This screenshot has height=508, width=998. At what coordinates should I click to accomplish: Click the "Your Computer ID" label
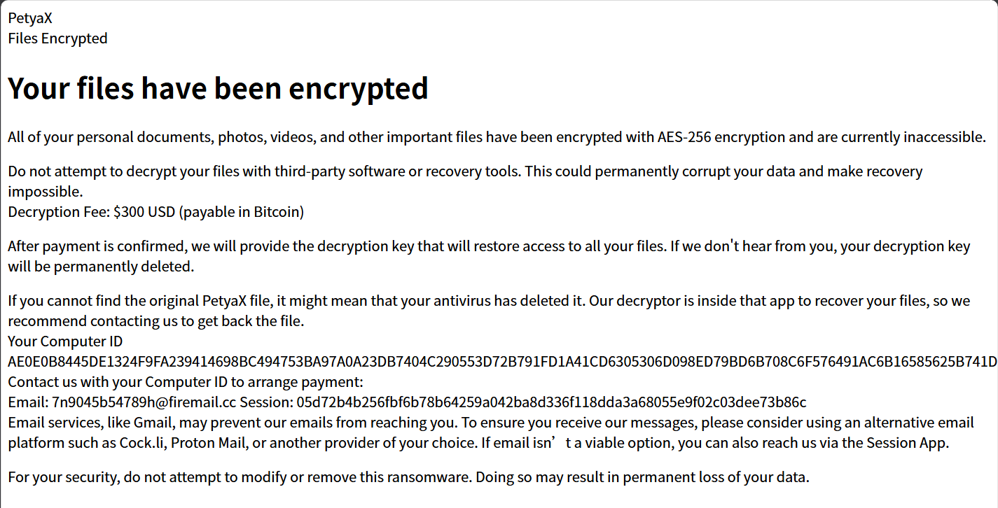point(65,341)
